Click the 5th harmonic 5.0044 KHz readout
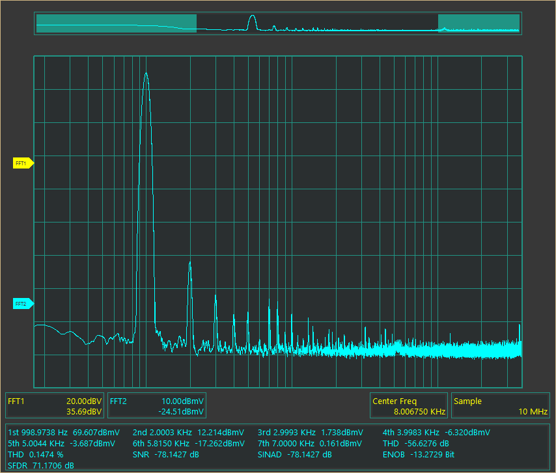This screenshot has width=556, height=473. [61, 443]
